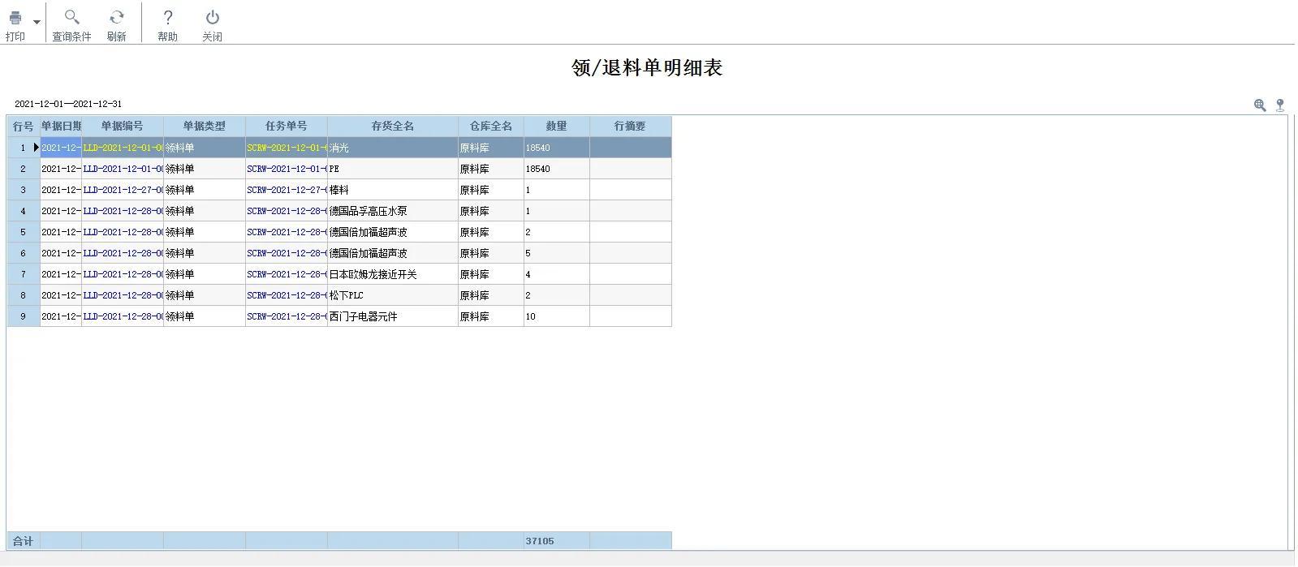The height and width of the screenshot is (567, 1298).
Task: Open 查询条件 search conditions
Action: coord(71,24)
